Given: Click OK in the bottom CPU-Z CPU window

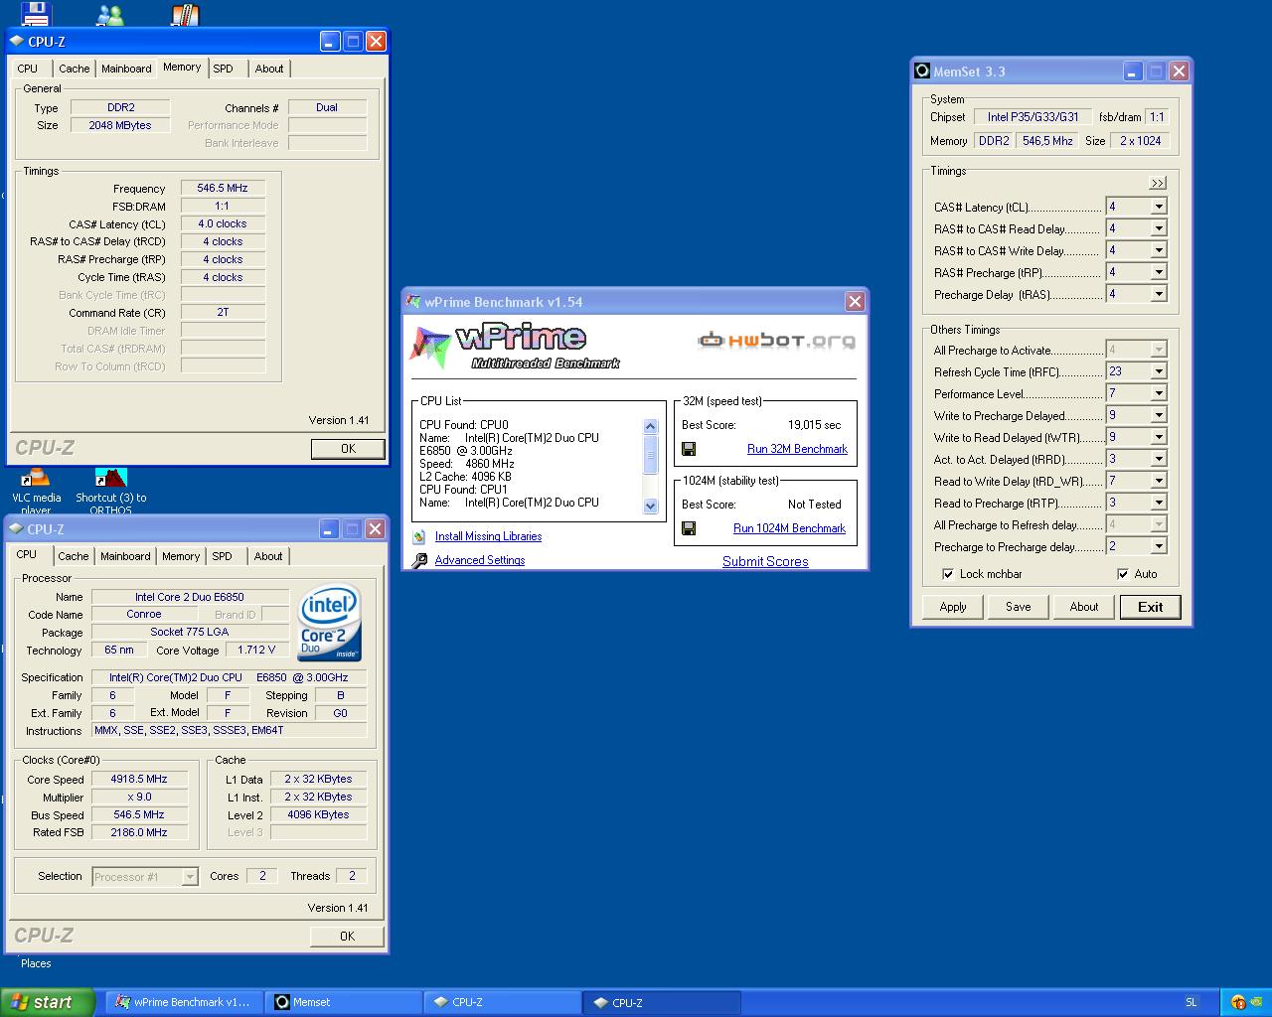Looking at the screenshot, I should coord(347,937).
